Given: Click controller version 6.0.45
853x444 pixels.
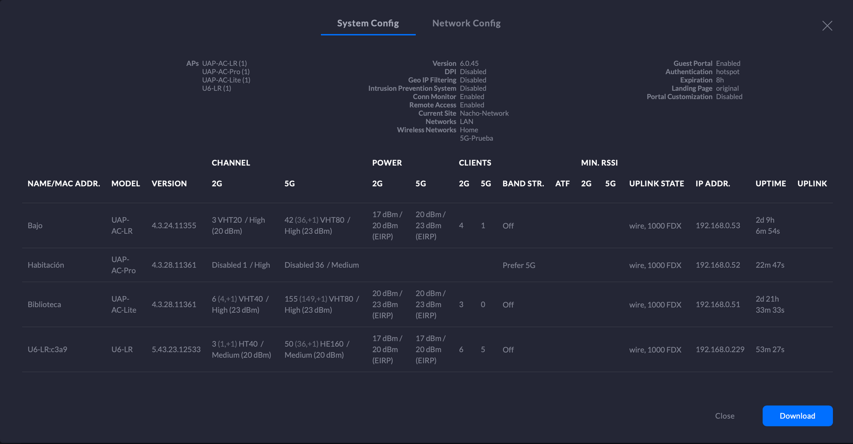Looking at the screenshot, I should pos(469,63).
